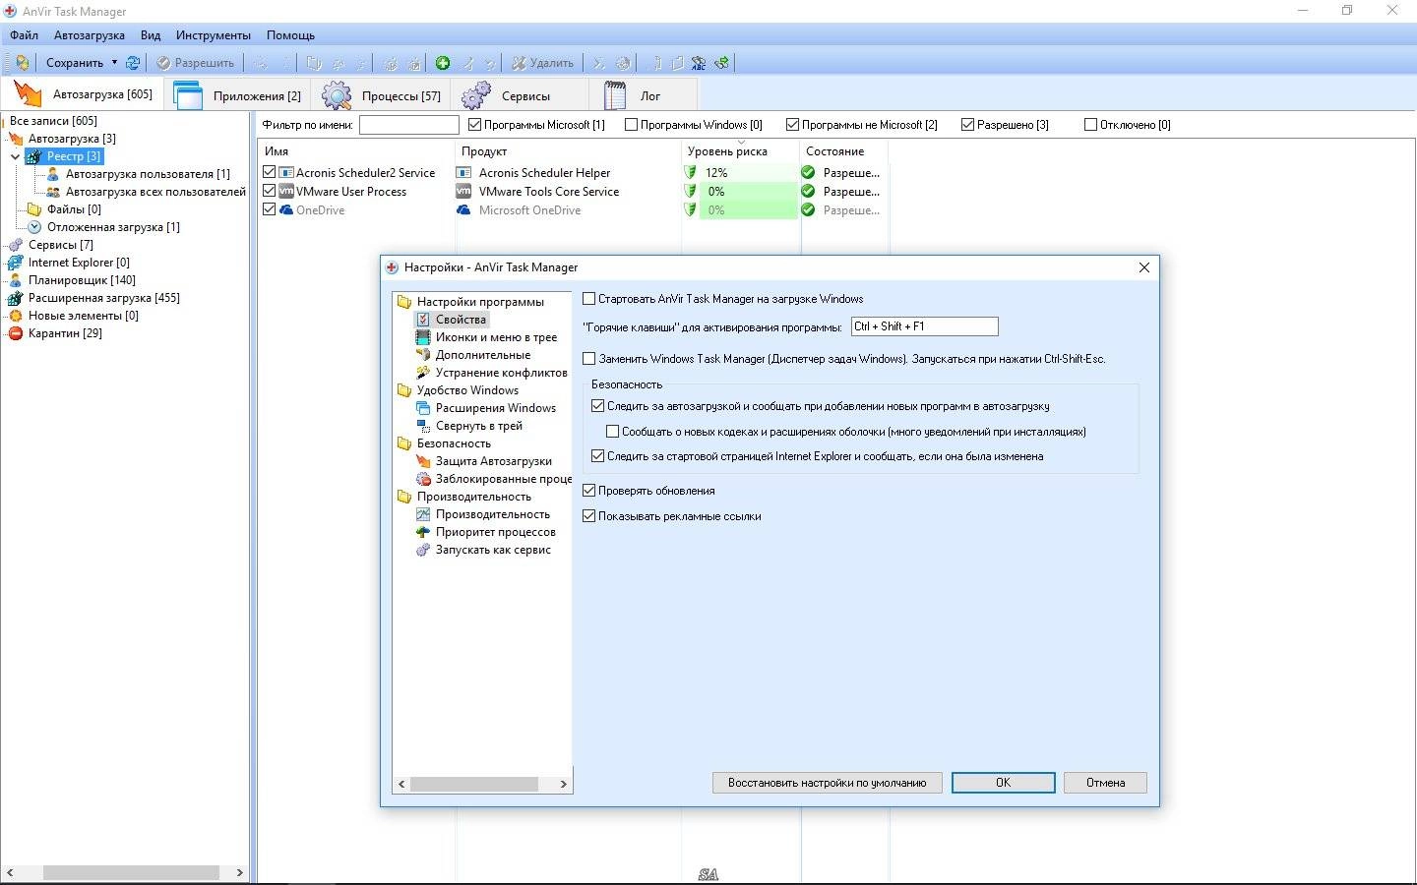Open the Вид menu
The image size is (1417, 885).
click(151, 35)
